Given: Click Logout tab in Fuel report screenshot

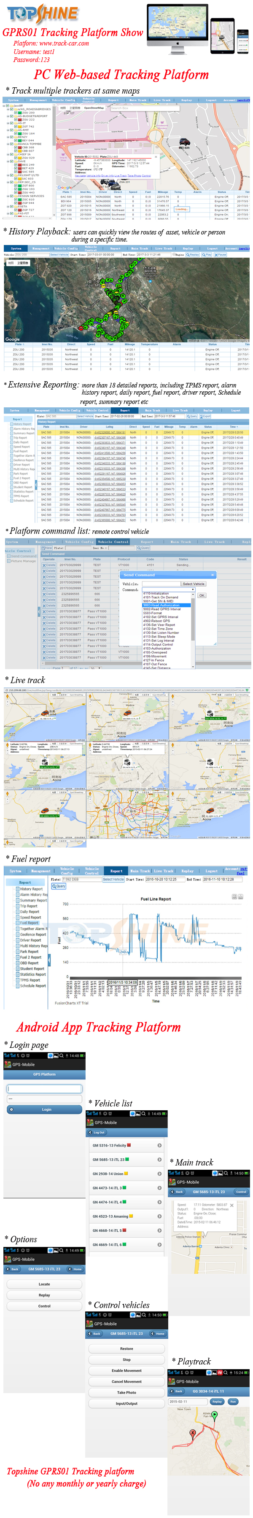Looking at the screenshot, I should [211, 870].
